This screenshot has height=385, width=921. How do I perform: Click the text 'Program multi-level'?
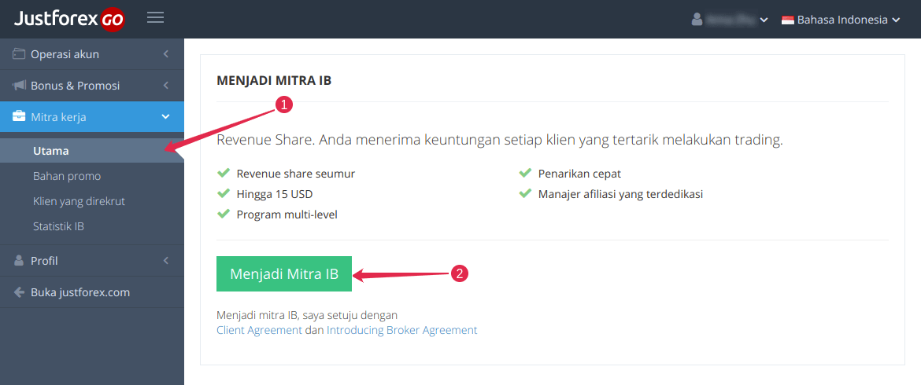point(287,214)
